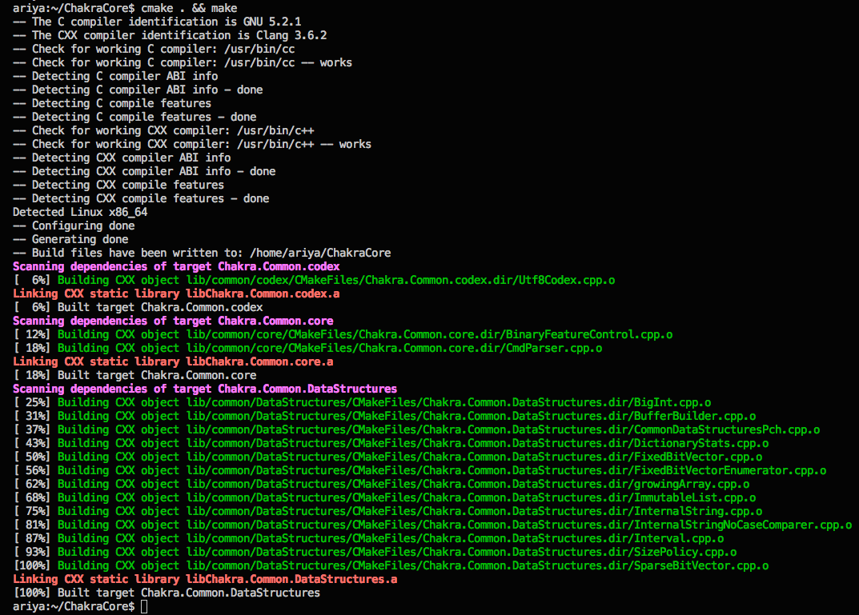Click the 'Detecting C compile features - done' line
Viewport: 859px width, 615px height.
click(134, 117)
